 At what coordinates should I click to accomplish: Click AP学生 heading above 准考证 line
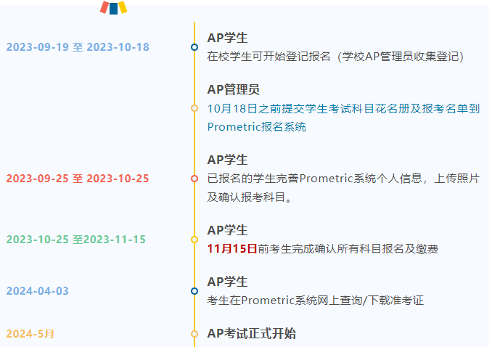coord(227,282)
